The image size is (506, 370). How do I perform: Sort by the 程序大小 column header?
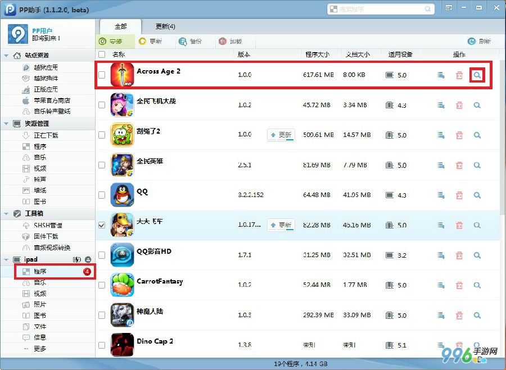pos(318,54)
